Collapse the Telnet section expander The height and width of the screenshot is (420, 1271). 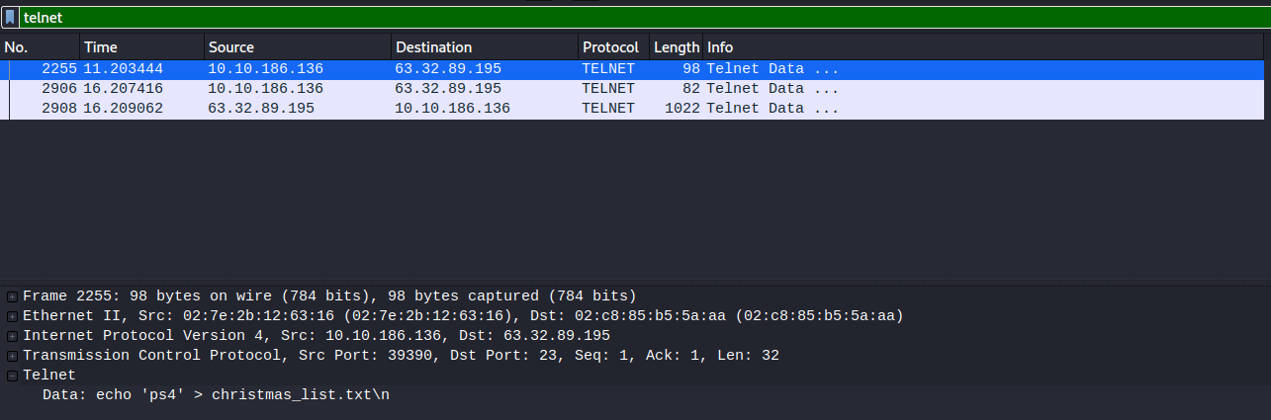click(x=13, y=376)
